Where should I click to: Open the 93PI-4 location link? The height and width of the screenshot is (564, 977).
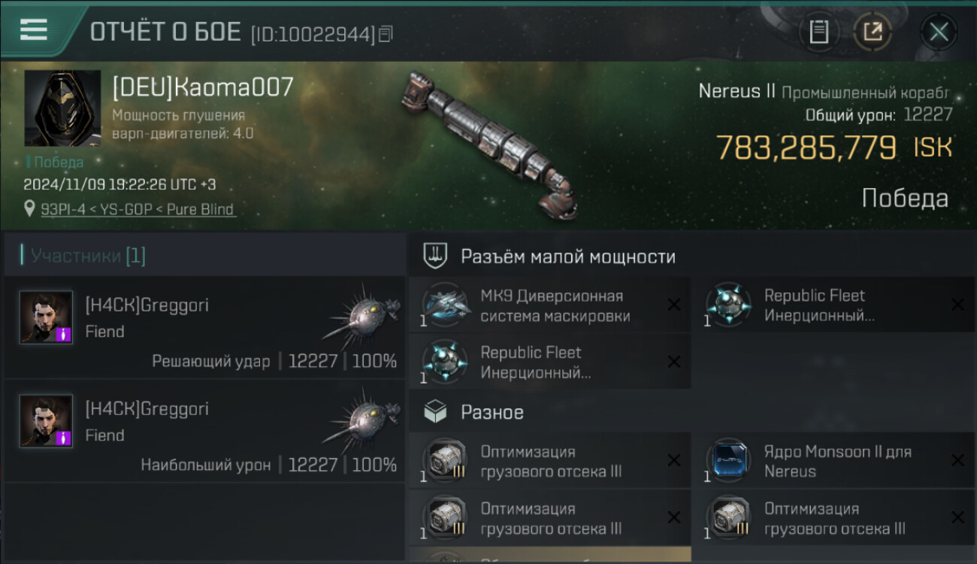[x=138, y=210]
